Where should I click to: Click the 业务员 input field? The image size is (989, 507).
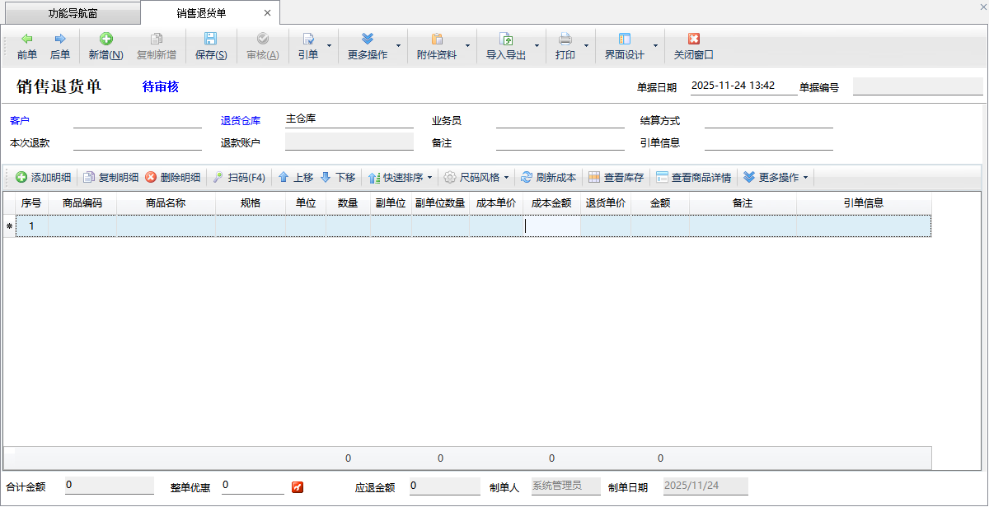(560, 120)
